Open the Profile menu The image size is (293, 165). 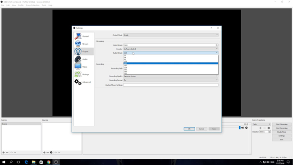[x=21, y=5]
